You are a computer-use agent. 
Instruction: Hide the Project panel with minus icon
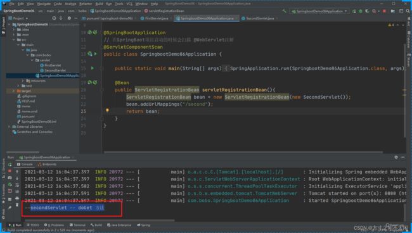pos(75,18)
